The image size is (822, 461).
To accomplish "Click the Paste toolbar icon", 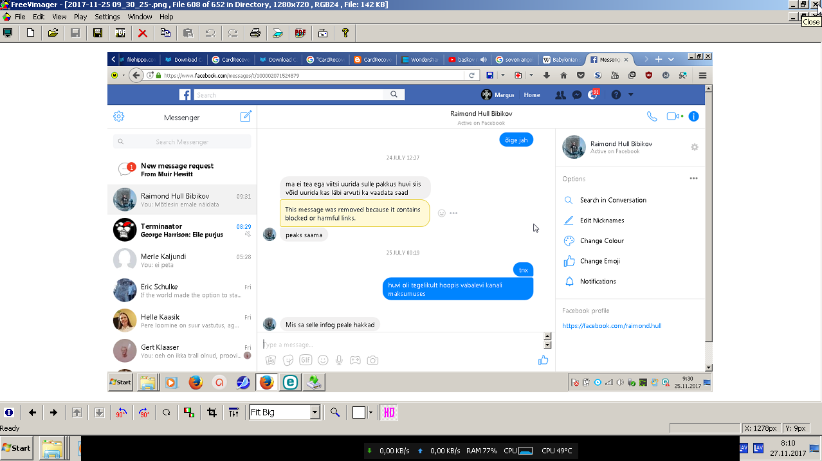I will tap(188, 32).
